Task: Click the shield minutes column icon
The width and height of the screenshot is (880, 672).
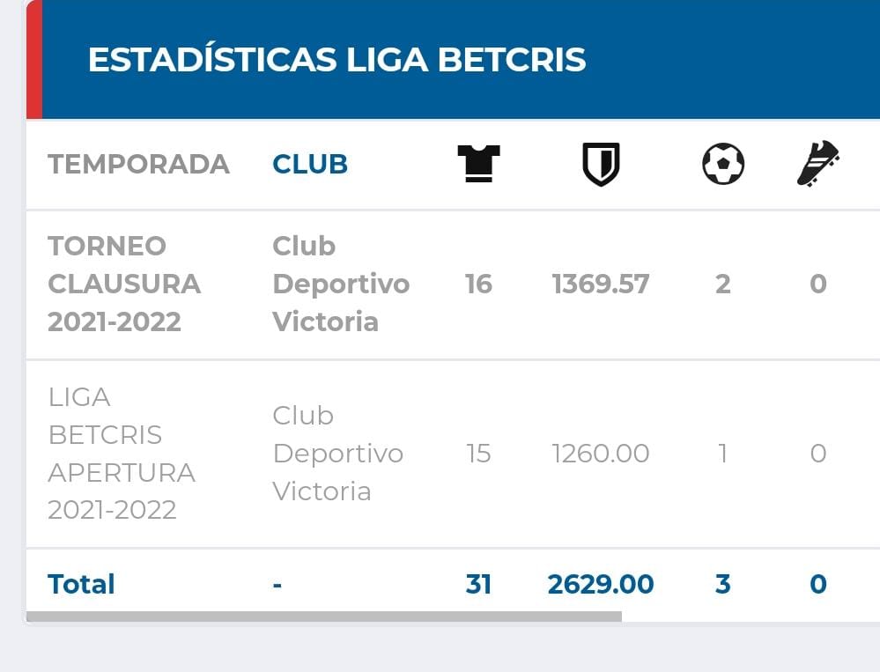Action: [601, 164]
